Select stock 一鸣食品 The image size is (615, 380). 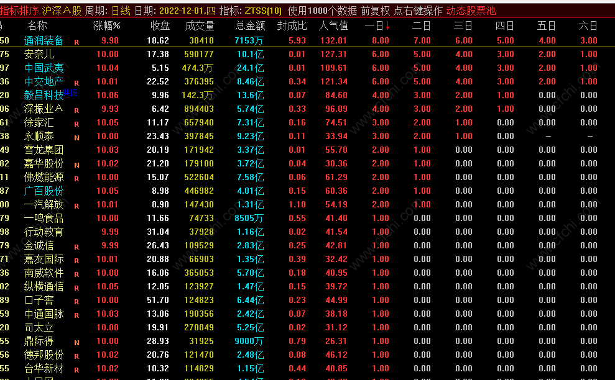click(44, 218)
